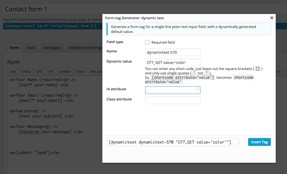Click the form code editor textarea
This screenshot has width=287, height=174.
55,125
